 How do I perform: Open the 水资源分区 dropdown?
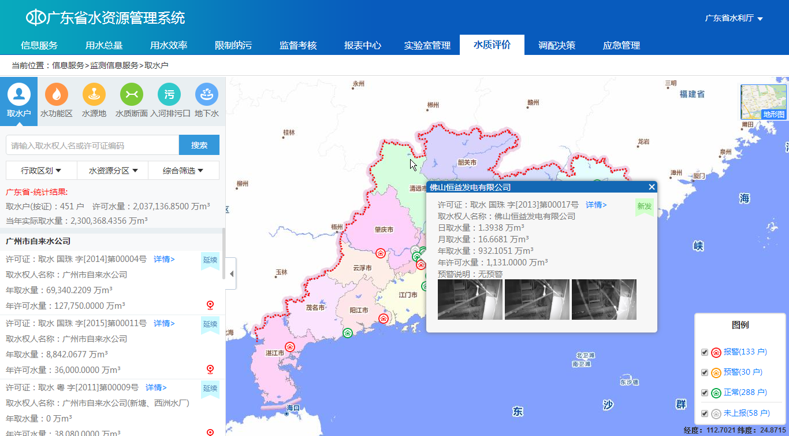click(x=113, y=171)
